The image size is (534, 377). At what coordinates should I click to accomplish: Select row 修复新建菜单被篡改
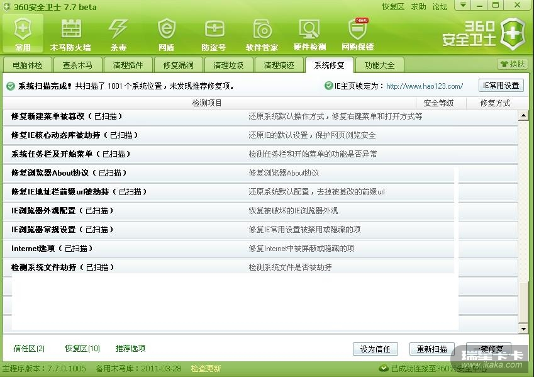click(x=260, y=116)
